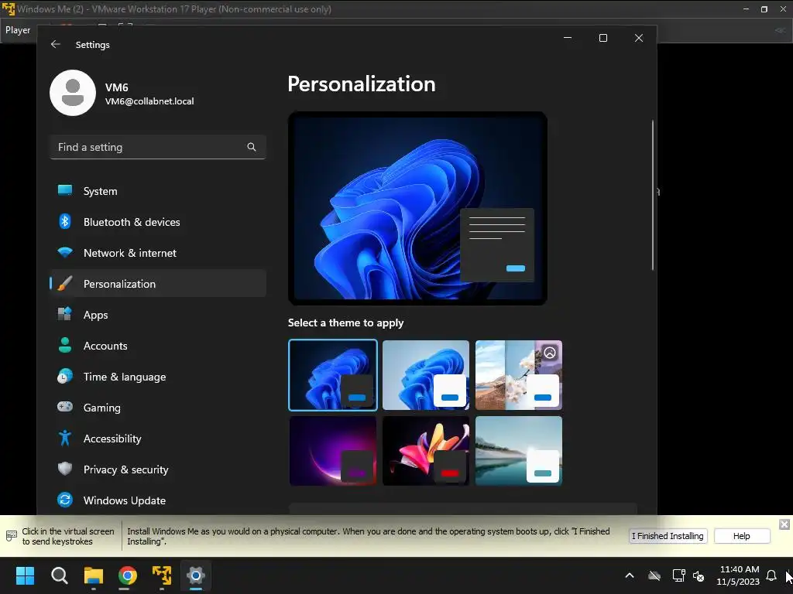The image size is (793, 594).
Task: Open the Accounts person icon
Action: tap(65, 345)
